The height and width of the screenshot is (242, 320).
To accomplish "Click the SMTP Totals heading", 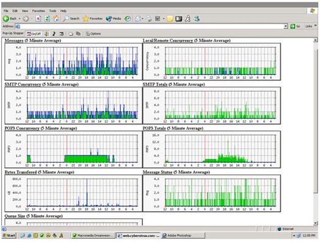I will (x=173, y=84).
